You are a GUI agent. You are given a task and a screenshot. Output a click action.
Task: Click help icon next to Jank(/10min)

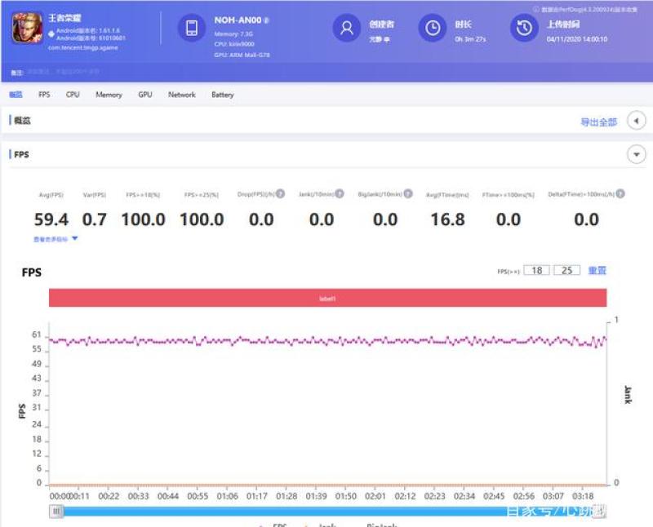tap(340, 194)
